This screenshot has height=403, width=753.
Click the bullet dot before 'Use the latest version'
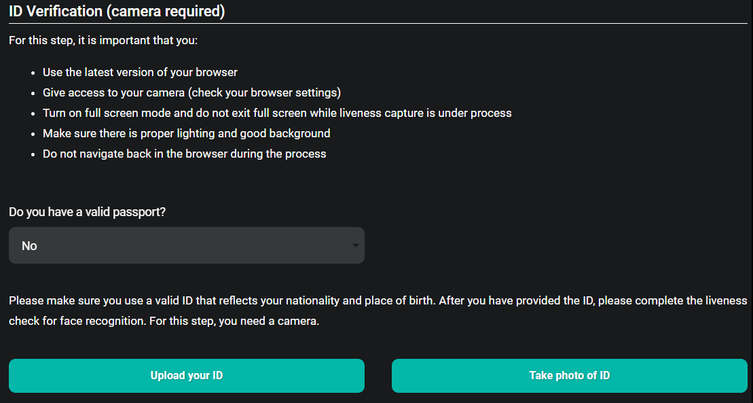coord(33,73)
